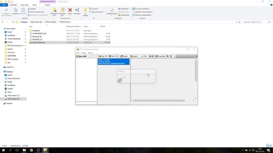Click TXD Workshop vertical preview scrollbar
This screenshot has height=153, width=273.
coord(196,71)
